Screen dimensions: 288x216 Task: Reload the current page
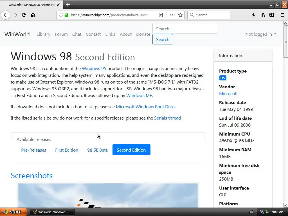click(x=24, y=15)
